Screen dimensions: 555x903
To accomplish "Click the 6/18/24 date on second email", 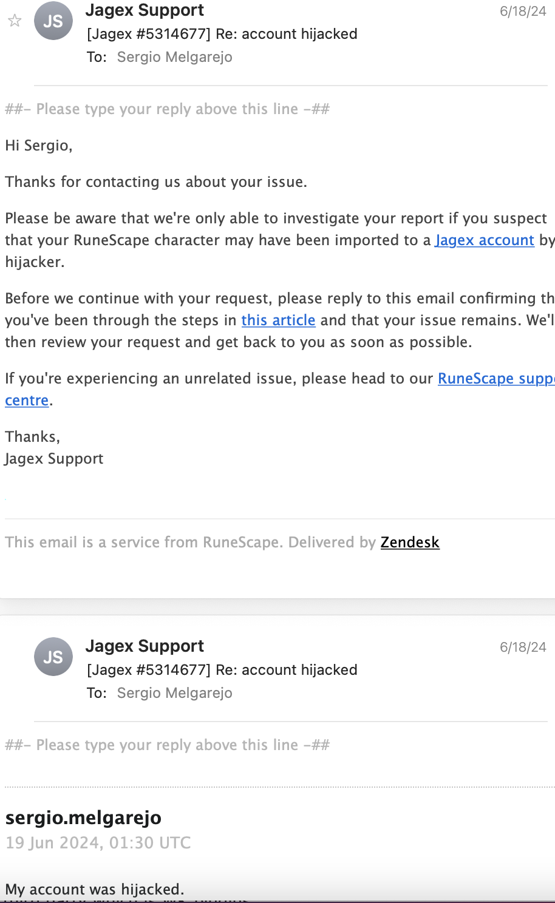I will 523,648.
